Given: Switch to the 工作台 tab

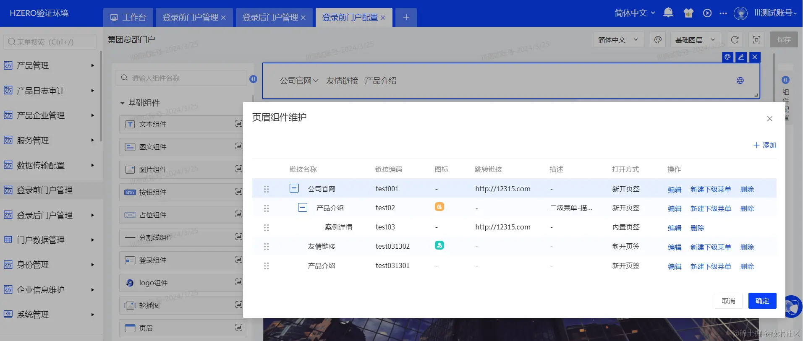Looking at the screenshot, I should (128, 17).
